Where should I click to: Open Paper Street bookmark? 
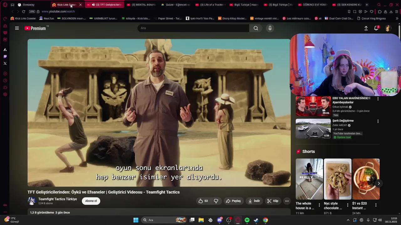[x=168, y=18]
